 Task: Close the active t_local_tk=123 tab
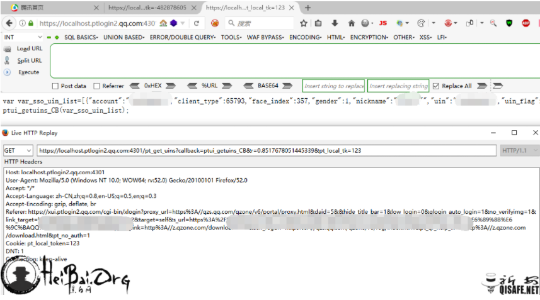291,8
